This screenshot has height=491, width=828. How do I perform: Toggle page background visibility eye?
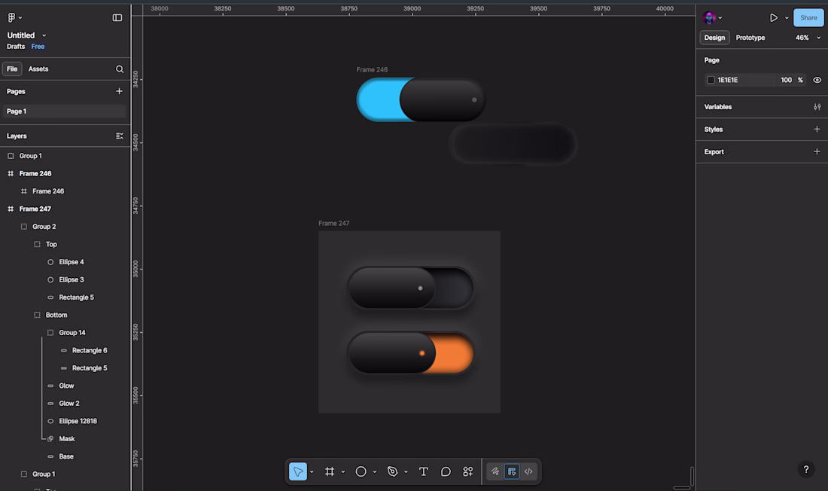click(817, 80)
